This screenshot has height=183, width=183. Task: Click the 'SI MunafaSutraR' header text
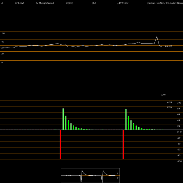pyautogui.click(x=45, y=3)
